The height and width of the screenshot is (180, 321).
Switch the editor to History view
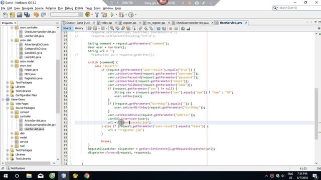79,28
